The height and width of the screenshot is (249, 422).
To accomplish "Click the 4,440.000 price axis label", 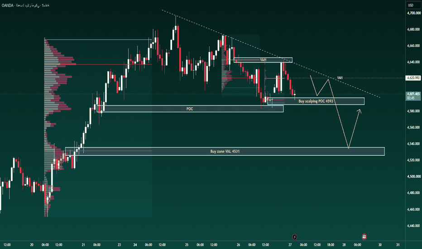I will (414, 225).
